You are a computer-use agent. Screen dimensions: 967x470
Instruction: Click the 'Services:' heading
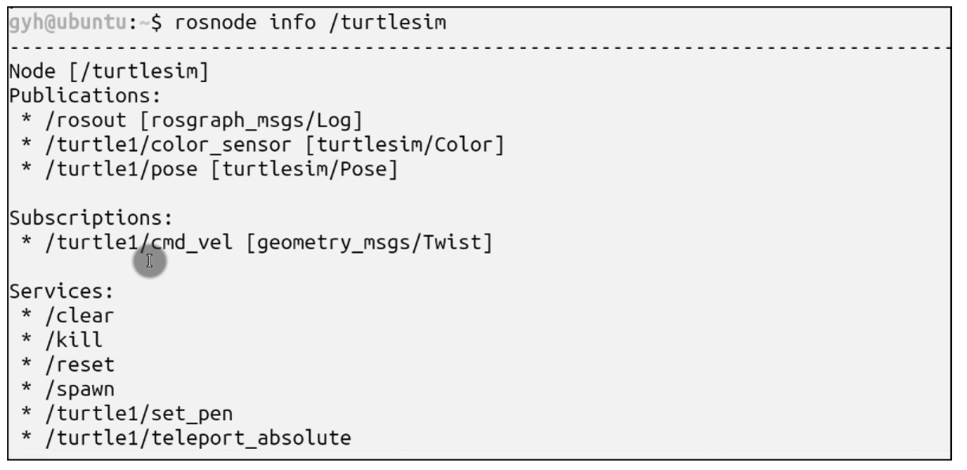[61, 291]
